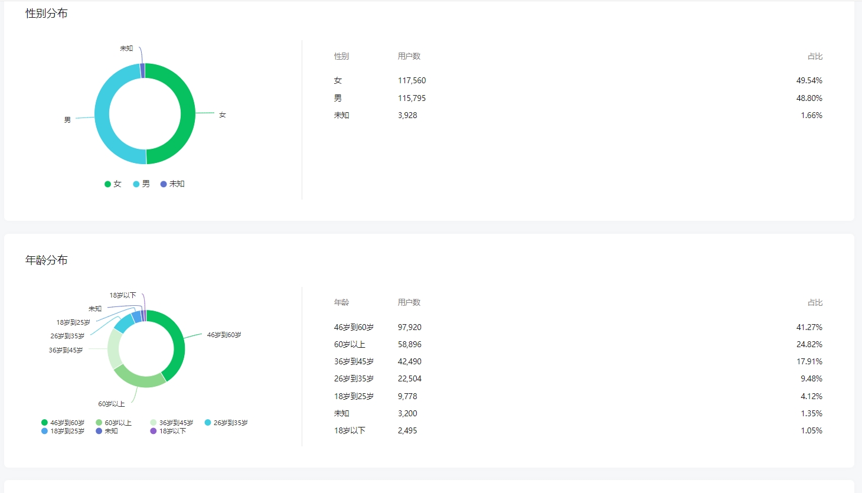Click 60岁以上 row label in age table
This screenshot has height=493, width=862.
(350, 344)
